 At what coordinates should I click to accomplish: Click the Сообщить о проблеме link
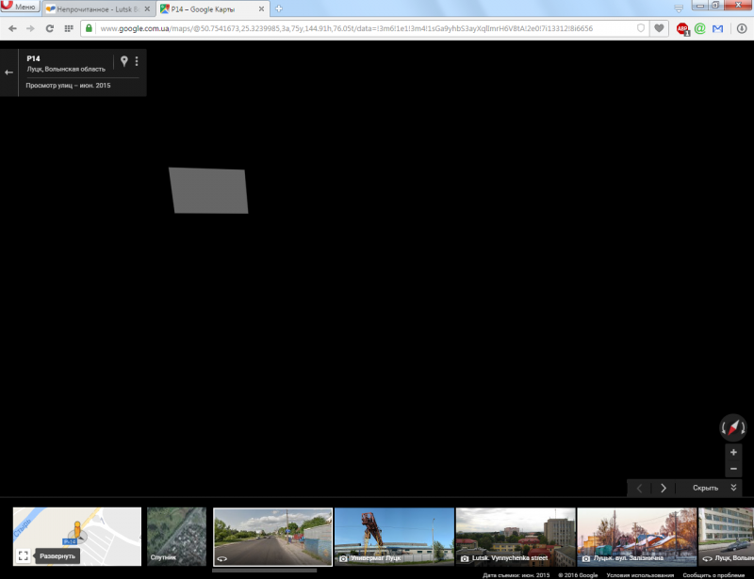tap(714, 574)
